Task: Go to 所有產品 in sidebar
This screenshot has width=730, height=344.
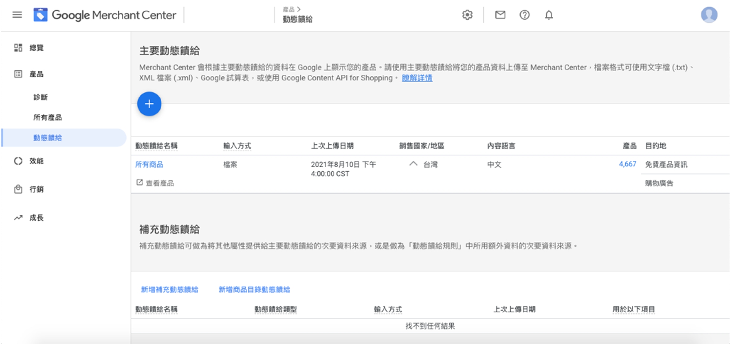Action: coord(48,118)
